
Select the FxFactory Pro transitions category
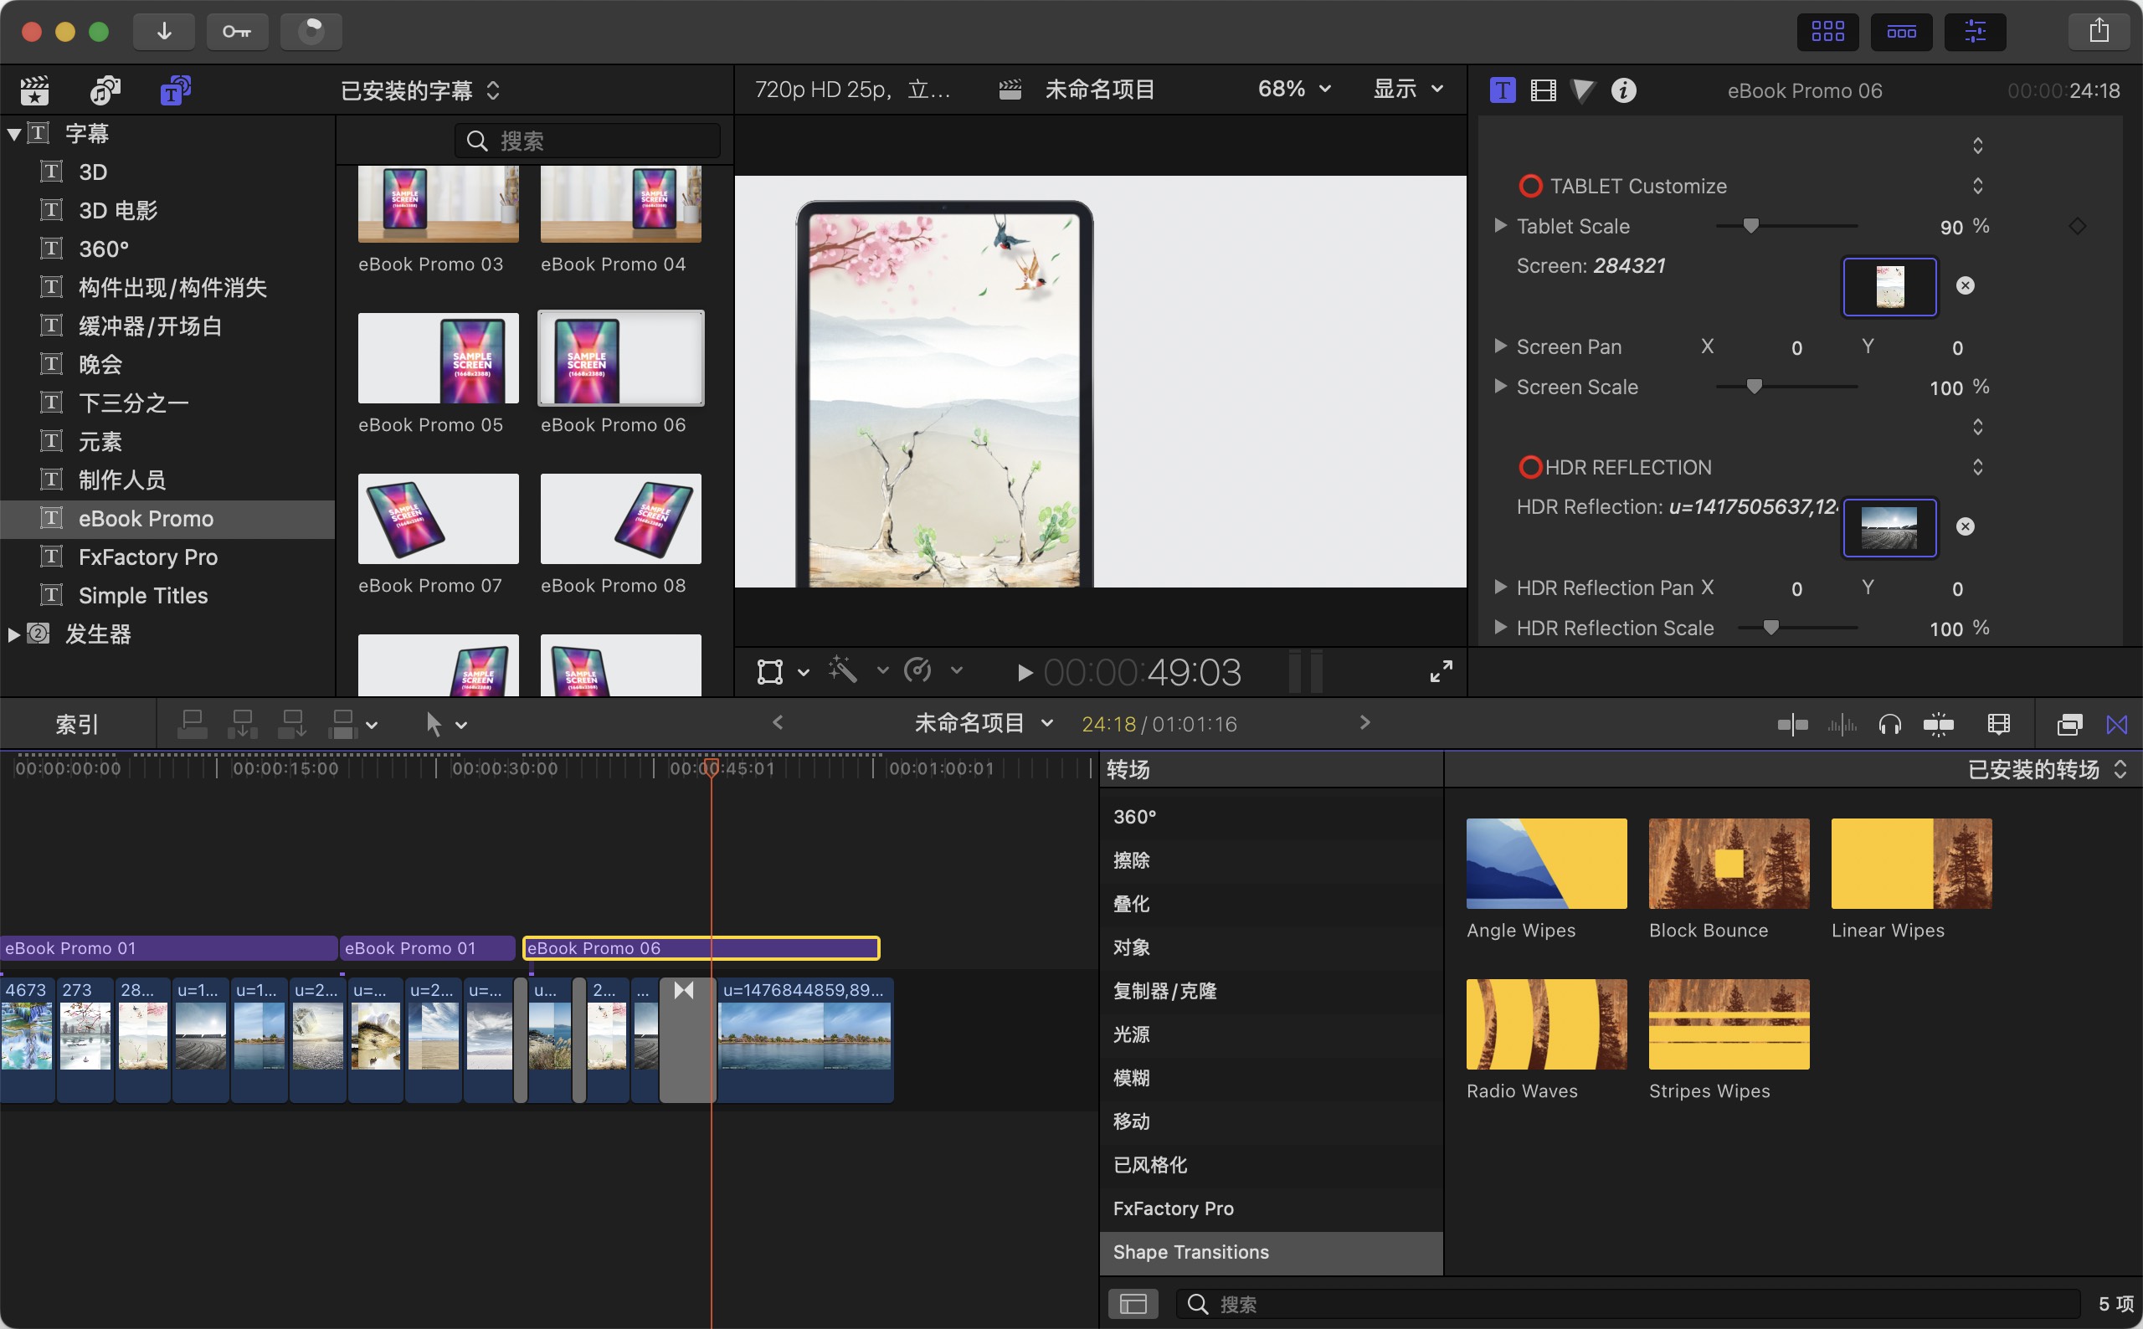pos(1173,1208)
